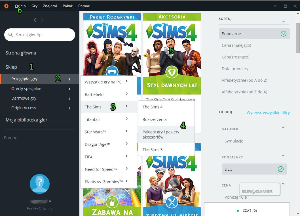Viewport: 300px width, 216px height.
Task: Open Styl Dawnych Lat game cover
Action: tap(172, 54)
